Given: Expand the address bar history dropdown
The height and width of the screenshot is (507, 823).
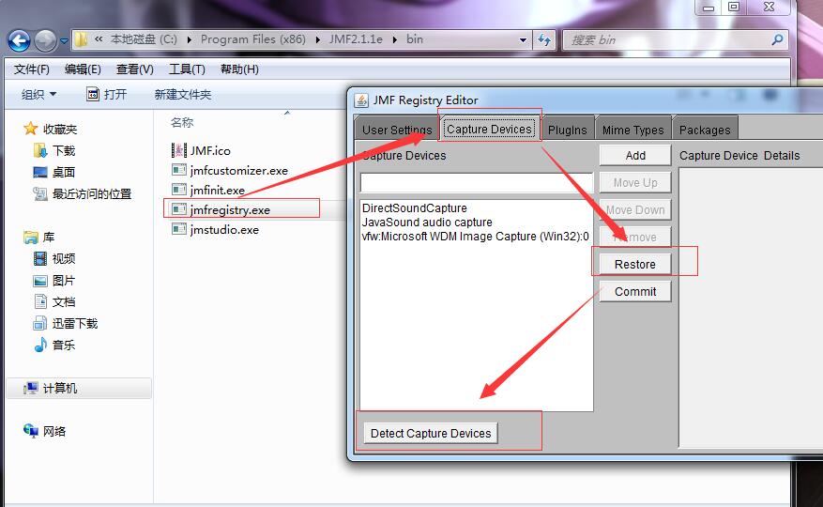Looking at the screenshot, I should click(x=523, y=40).
